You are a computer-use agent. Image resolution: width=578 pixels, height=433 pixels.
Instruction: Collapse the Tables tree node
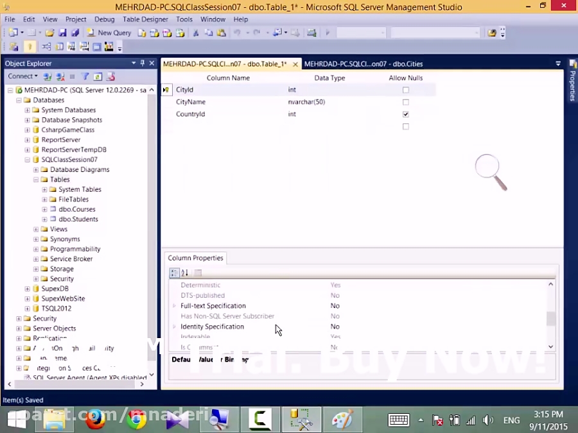point(36,180)
